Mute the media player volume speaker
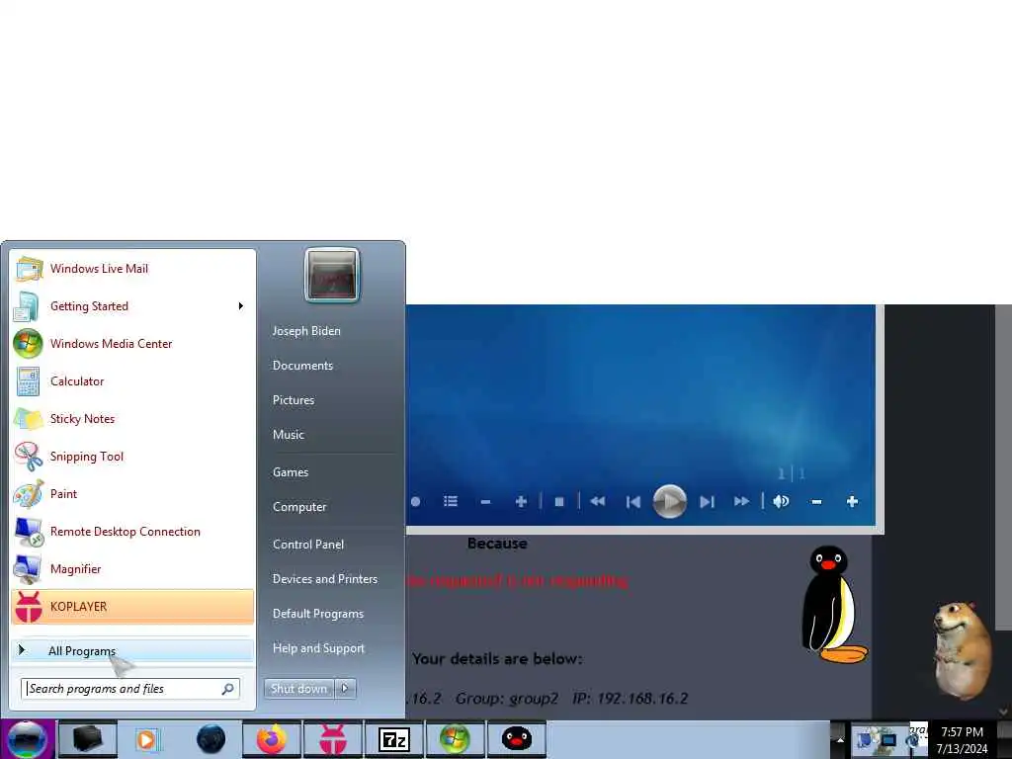The width and height of the screenshot is (1012, 759). (781, 501)
